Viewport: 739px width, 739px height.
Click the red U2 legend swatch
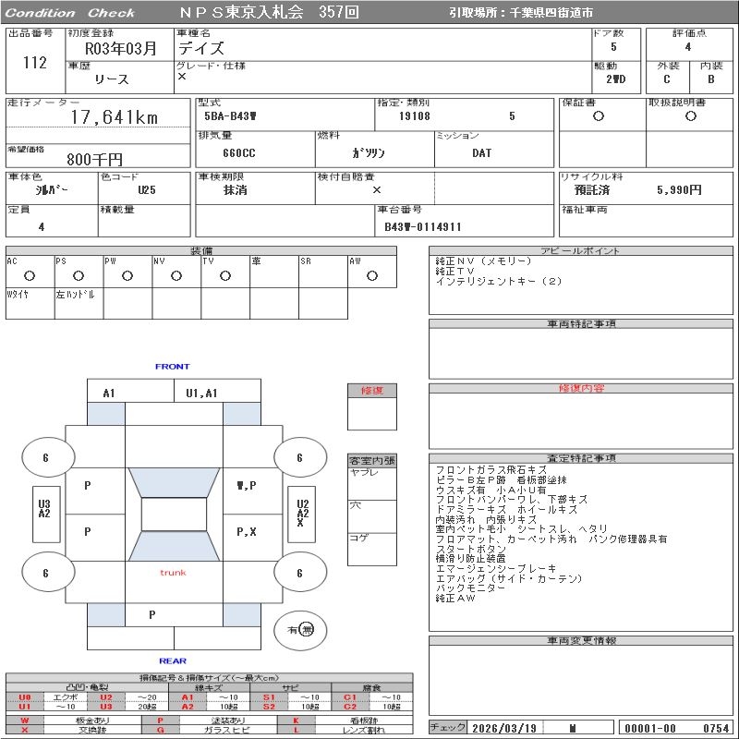(106, 697)
